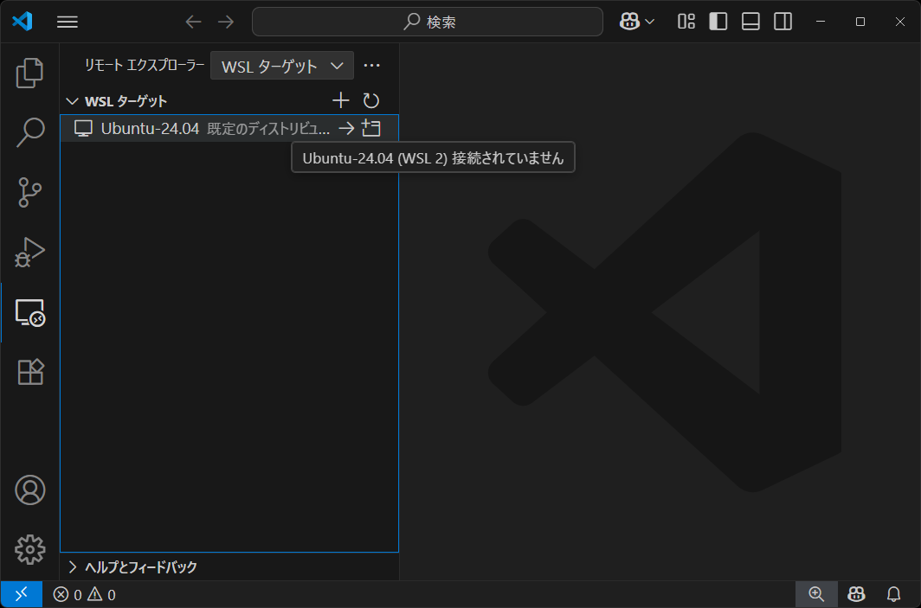Image resolution: width=921 pixels, height=608 pixels.
Task: Go forward with the right arrow
Action: tap(226, 22)
